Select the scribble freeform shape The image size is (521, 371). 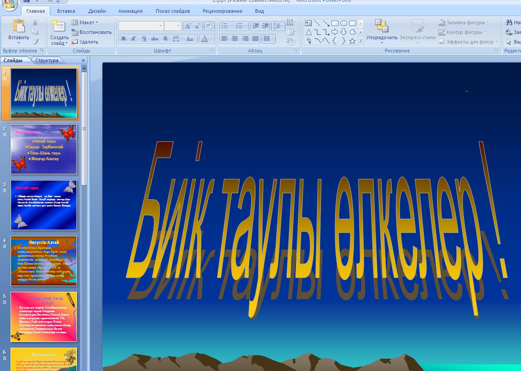tap(308, 41)
